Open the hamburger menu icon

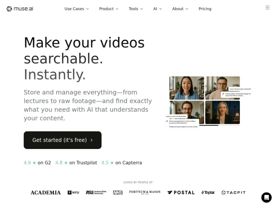pos(267,8)
